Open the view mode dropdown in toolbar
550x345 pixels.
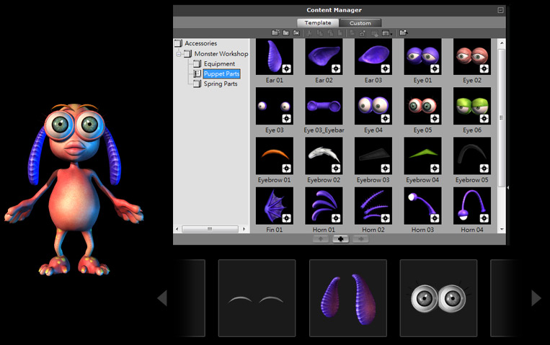click(x=387, y=32)
